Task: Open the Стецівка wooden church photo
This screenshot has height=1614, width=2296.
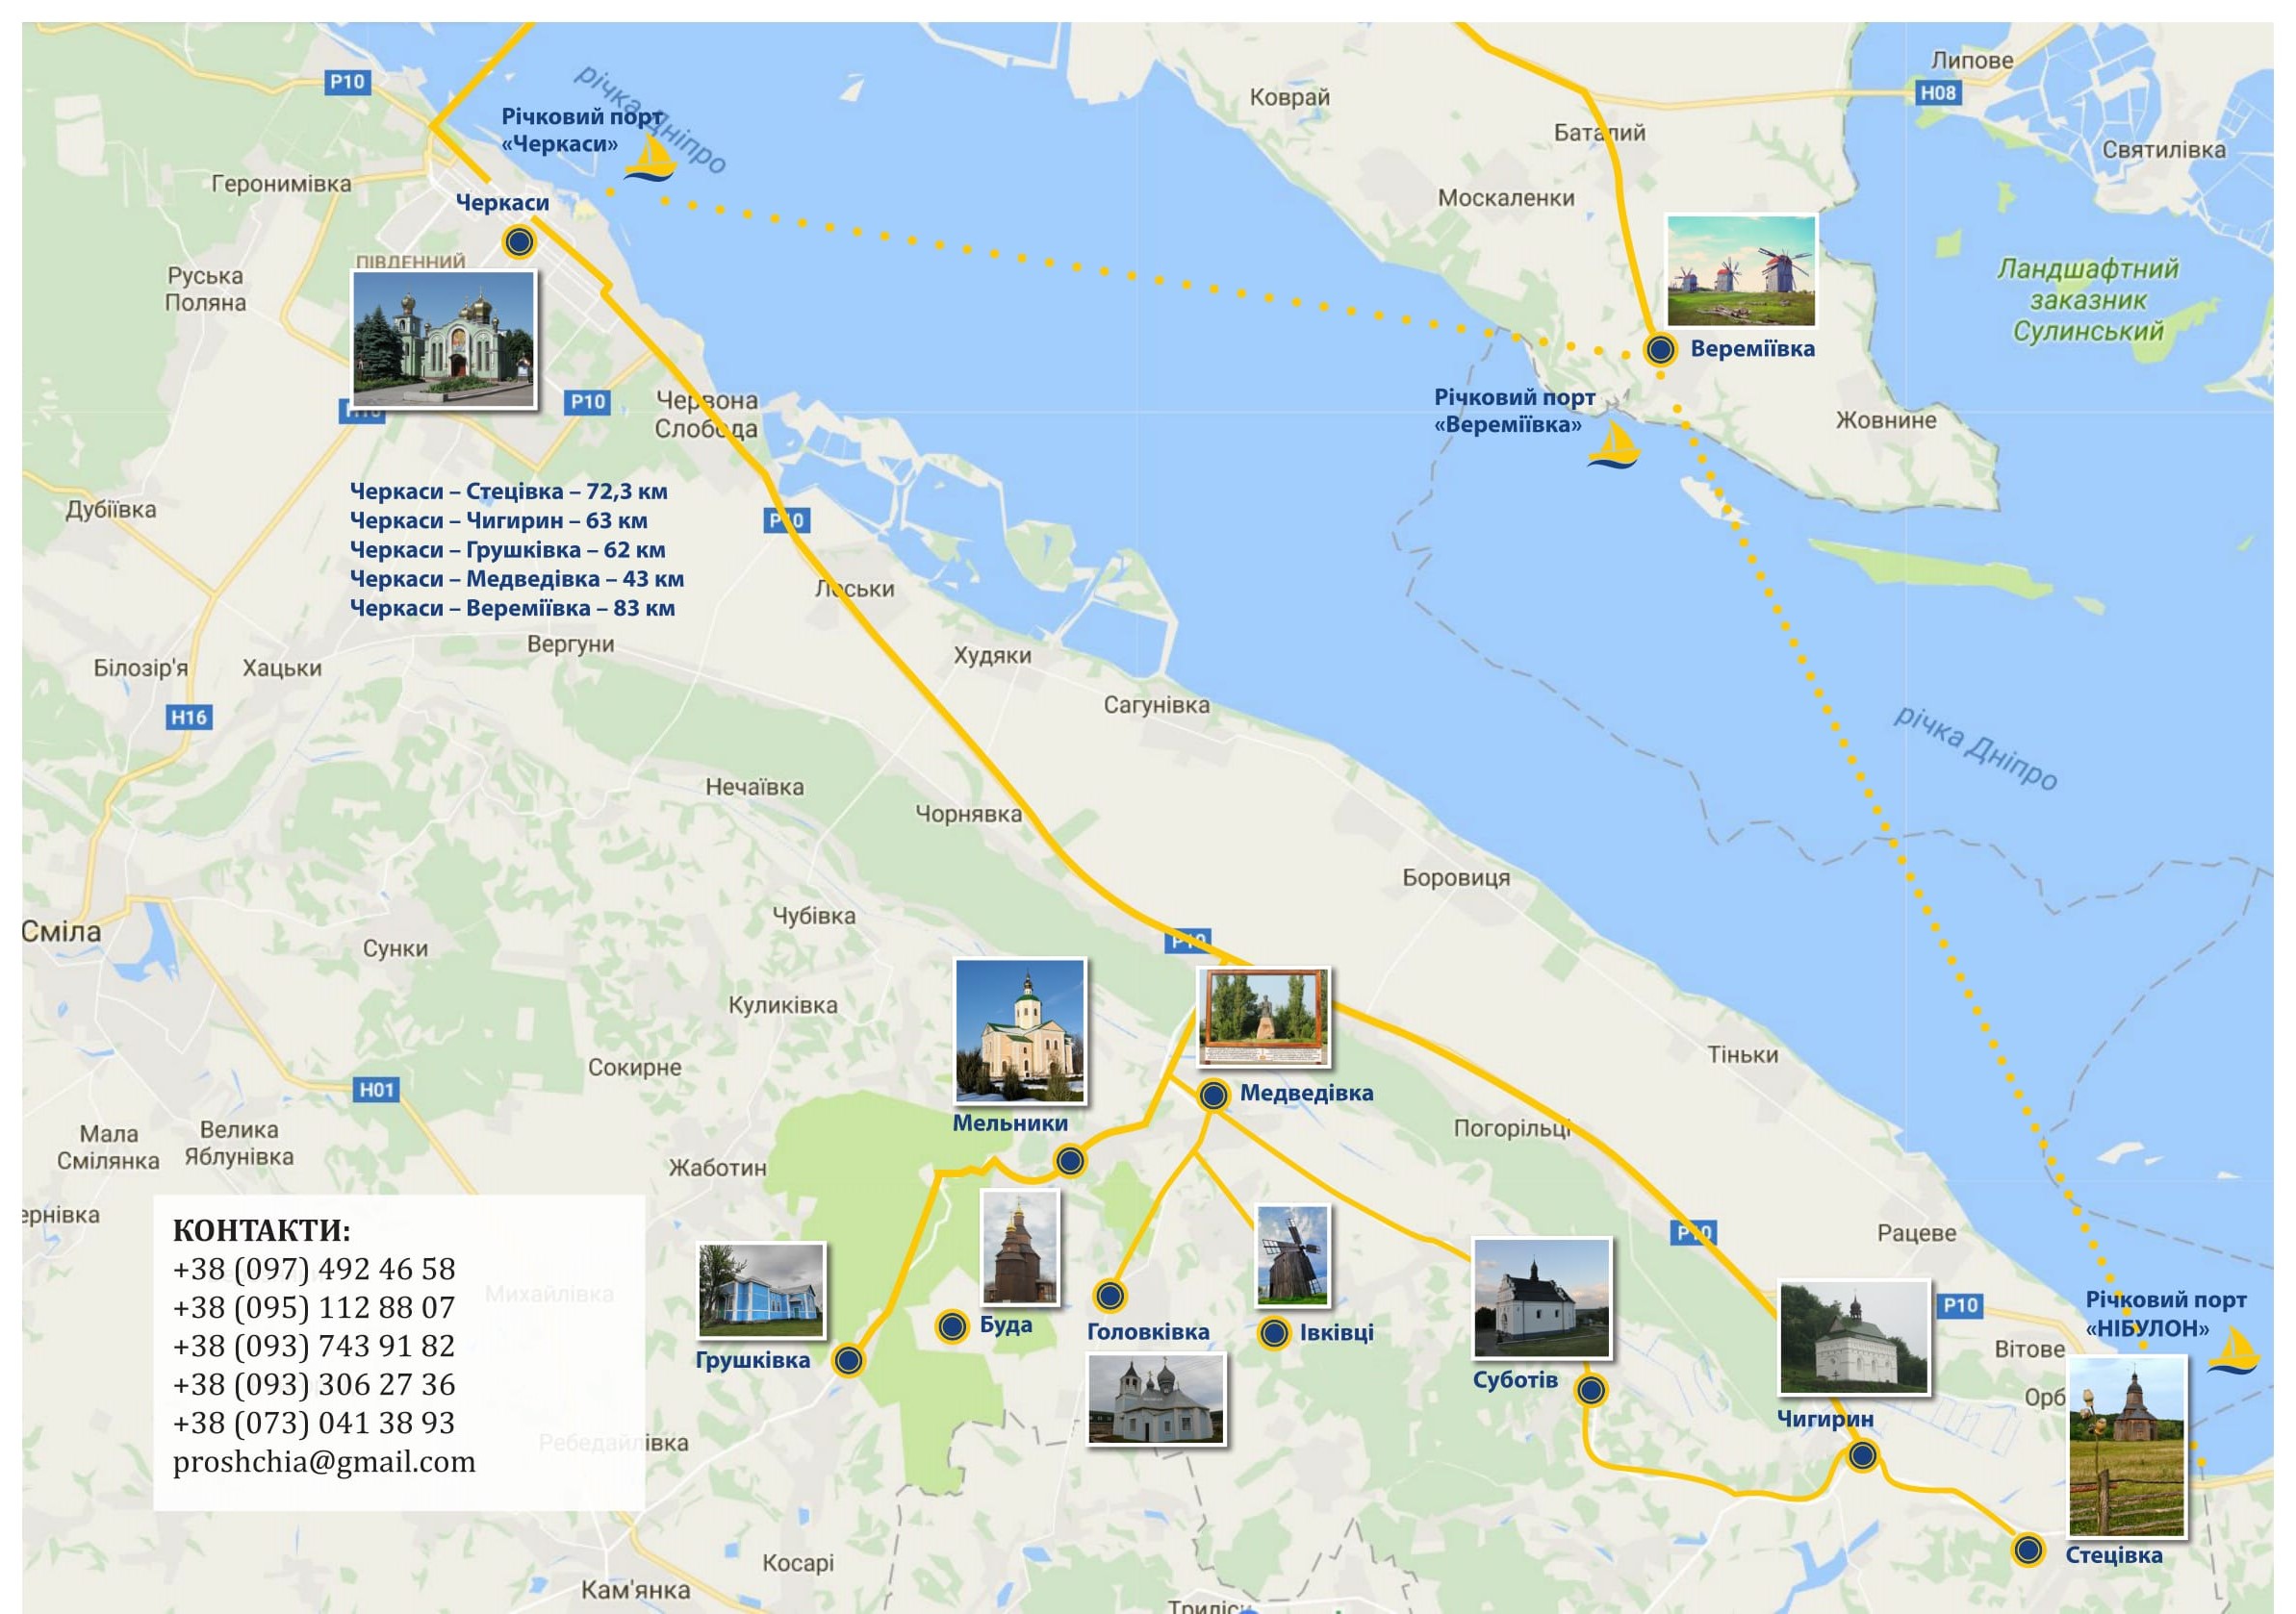Action: tap(2127, 1446)
